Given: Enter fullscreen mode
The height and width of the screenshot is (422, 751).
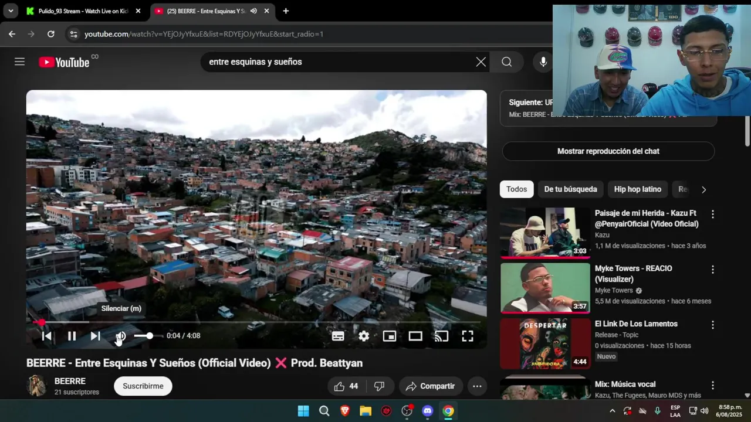Looking at the screenshot, I should (x=467, y=336).
